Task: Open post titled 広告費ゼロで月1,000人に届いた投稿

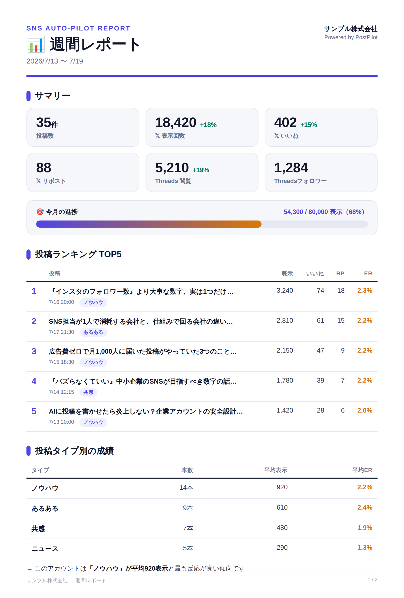Action: [x=143, y=351]
